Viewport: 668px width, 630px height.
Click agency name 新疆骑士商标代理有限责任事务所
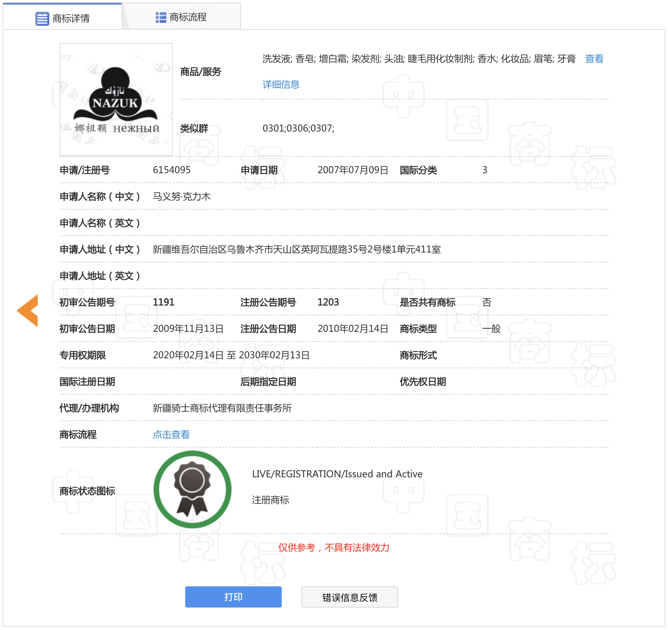point(222,408)
